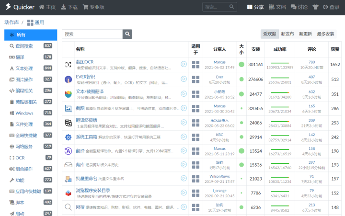The height and width of the screenshot is (216, 345).
Task: Click the play icon for 批量重命名
Action: [184, 178]
